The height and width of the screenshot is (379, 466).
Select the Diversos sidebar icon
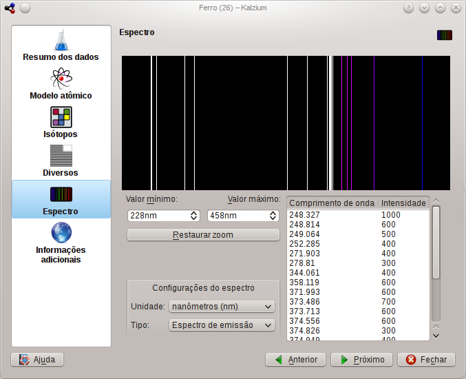coord(61,155)
